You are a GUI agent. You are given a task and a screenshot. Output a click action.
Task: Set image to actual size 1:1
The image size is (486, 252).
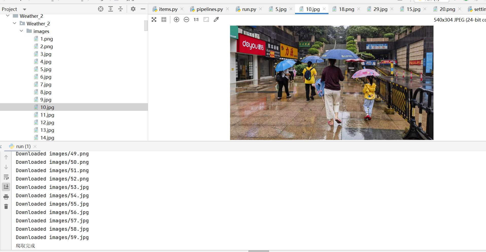tap(196, 20)
